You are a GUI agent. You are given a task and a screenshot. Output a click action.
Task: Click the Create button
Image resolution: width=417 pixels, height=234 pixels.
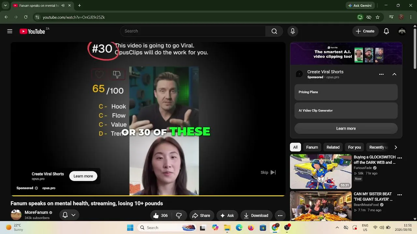tap(365, 31)
